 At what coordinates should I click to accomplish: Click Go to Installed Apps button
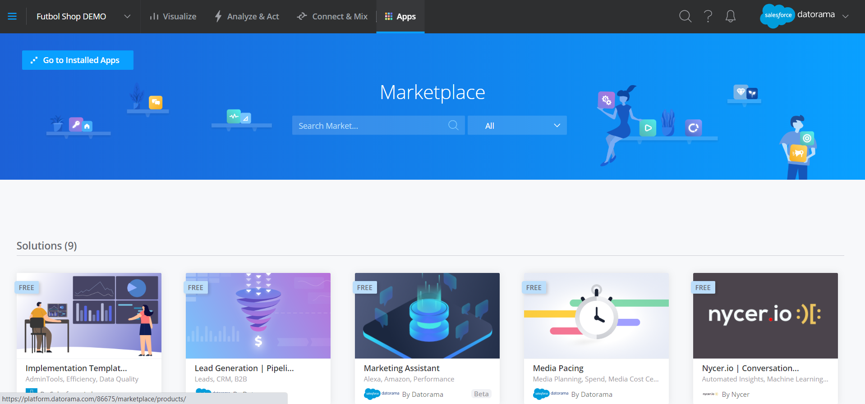(x=78, y=60)
